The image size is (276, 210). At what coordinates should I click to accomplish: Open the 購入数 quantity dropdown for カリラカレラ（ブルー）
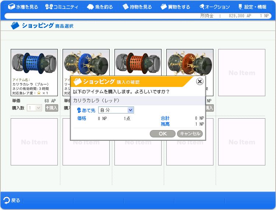click(x=35, y=108)
